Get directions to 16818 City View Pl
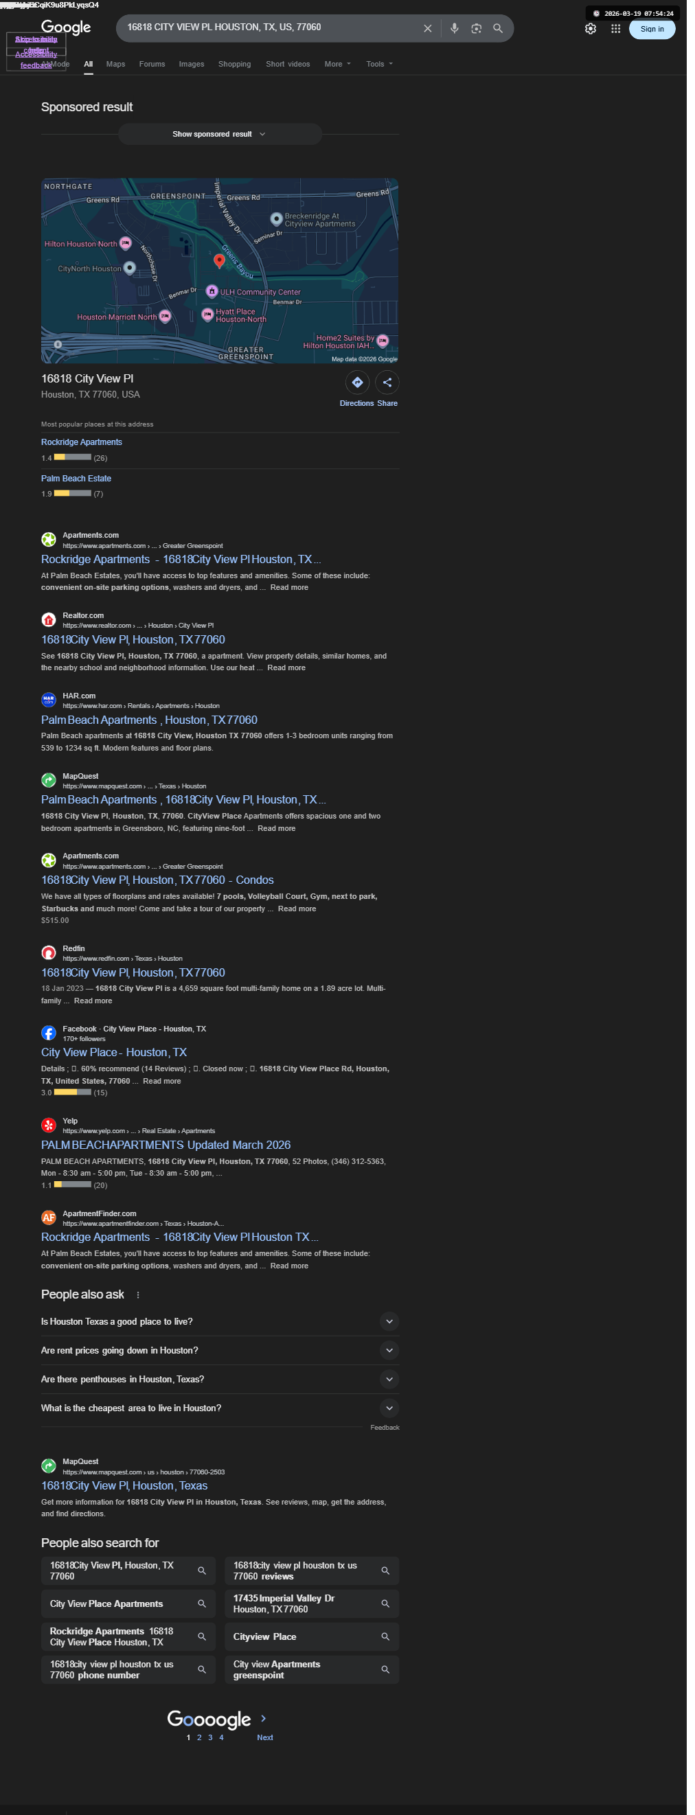Viewport: 695px width, 1815px height. (x=357, y=383)
